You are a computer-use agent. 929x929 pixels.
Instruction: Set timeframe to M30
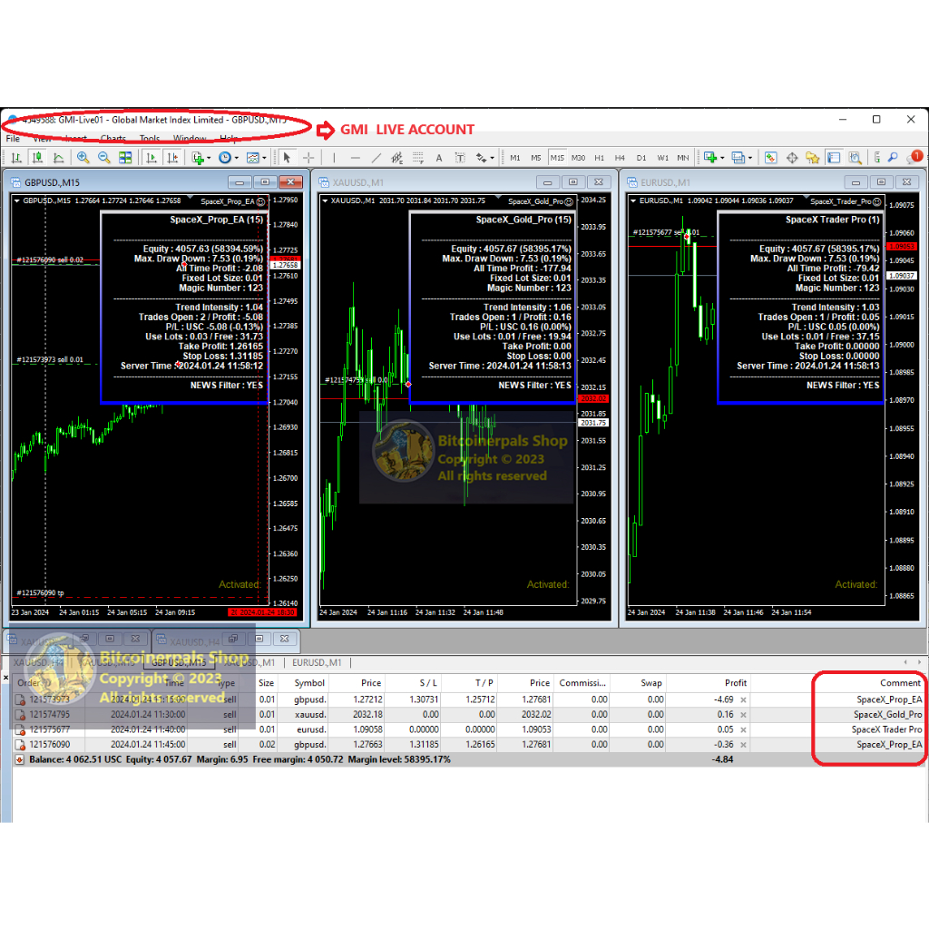pyautogui.click(x=578, y=158)
